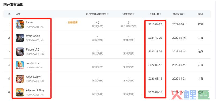Image resolution: width=216 pixels, height=101 pixels.
Task: Open the Alliance of Glory name link
Action: click(35, 90)
